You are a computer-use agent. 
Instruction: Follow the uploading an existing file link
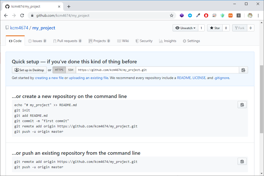88,78
